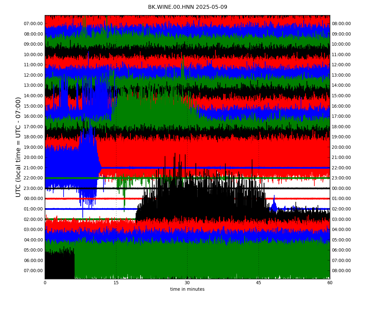The image size is (375, 310).
Task: Select 11:00:00 on the left UTC axis
Action: [x=34, y=65]
